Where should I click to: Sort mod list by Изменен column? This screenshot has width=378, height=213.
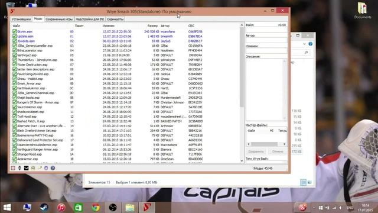tap(109, 25)
